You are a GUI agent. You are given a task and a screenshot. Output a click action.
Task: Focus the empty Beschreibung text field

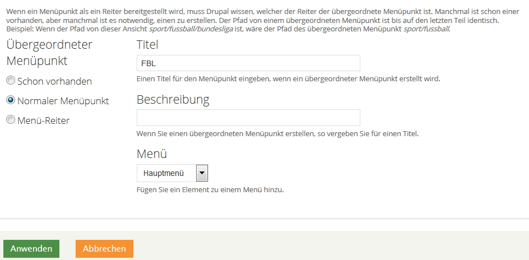tap(248, 118)
